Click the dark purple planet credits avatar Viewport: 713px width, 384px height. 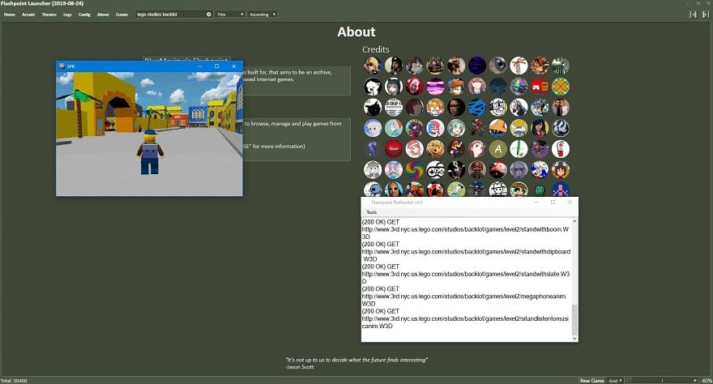click(x=477, y=66)
